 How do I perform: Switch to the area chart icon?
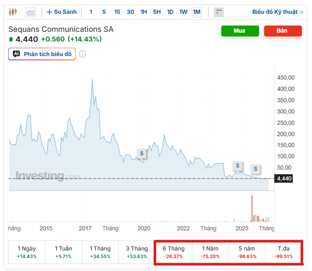pos(30,12)
